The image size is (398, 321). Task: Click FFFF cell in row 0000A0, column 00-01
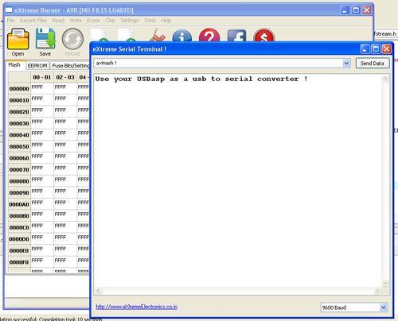click(x=42, y=204)
